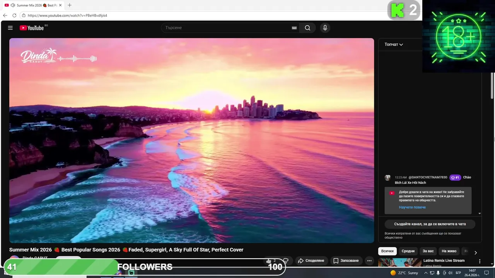This screenshot has height=278, width=495.
Task: View site information lock icon in address bar
Action: (24, 15)
